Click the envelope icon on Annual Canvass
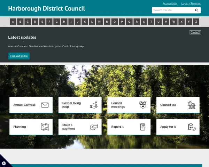Screen dimensions: 209x167 point(45,105)
